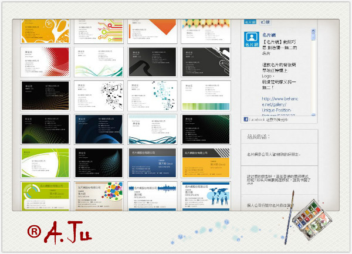Choose the orange diamond corner card template
Viewport: 352px width, 254px height.
point(152,31)
